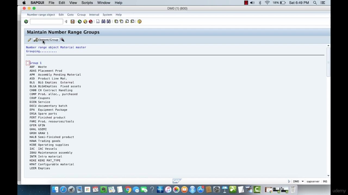Click the select-cursor icon beside Element/Group
Screen dimensions: 348x195
[62, 40]
